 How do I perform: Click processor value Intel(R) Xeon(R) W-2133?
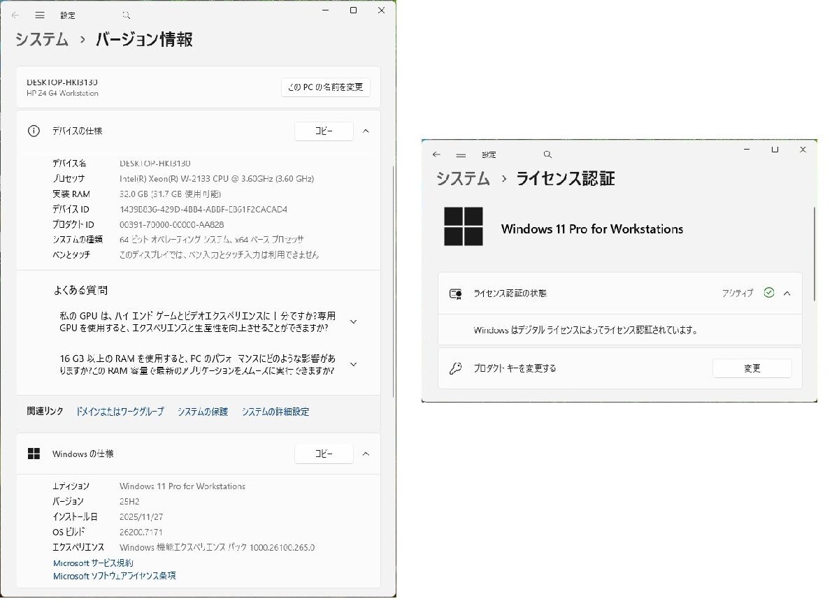pyautogui.click(x=217, y=178)
